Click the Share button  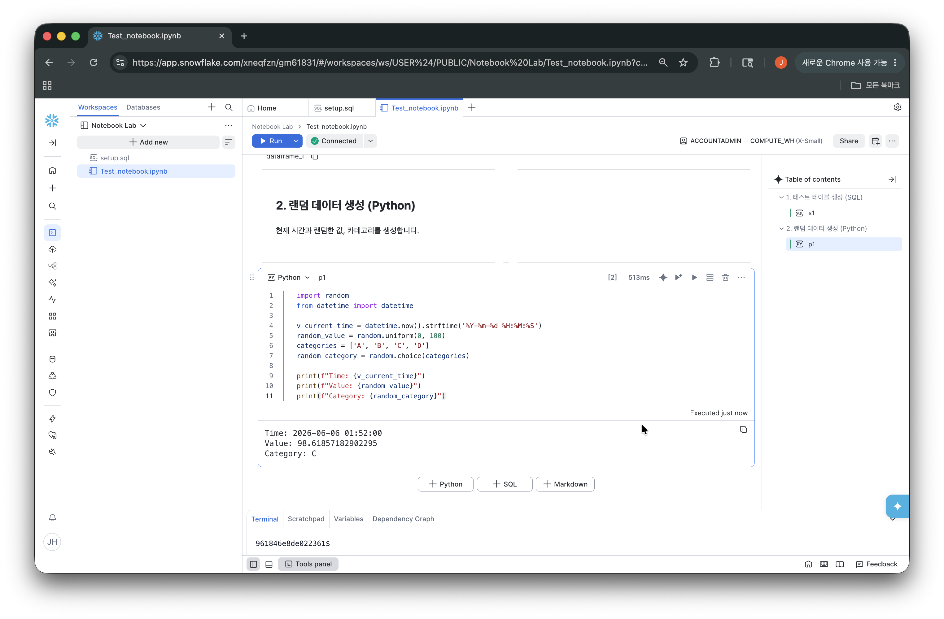coord(848,141)
